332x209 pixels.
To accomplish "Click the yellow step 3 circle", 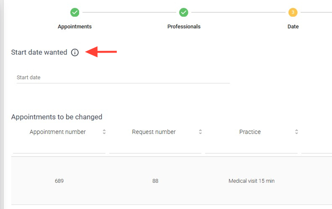I will point(293,13).
